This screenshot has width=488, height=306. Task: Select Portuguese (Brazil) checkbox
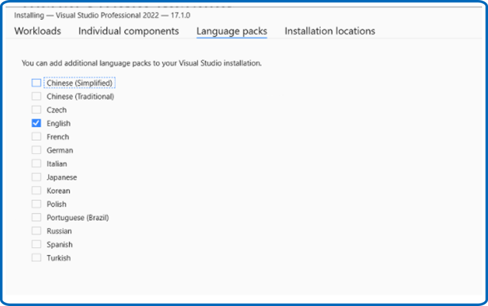[x=36, y=218]
